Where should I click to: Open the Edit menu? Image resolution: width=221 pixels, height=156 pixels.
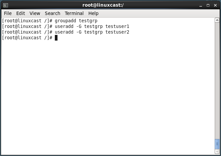21,13
